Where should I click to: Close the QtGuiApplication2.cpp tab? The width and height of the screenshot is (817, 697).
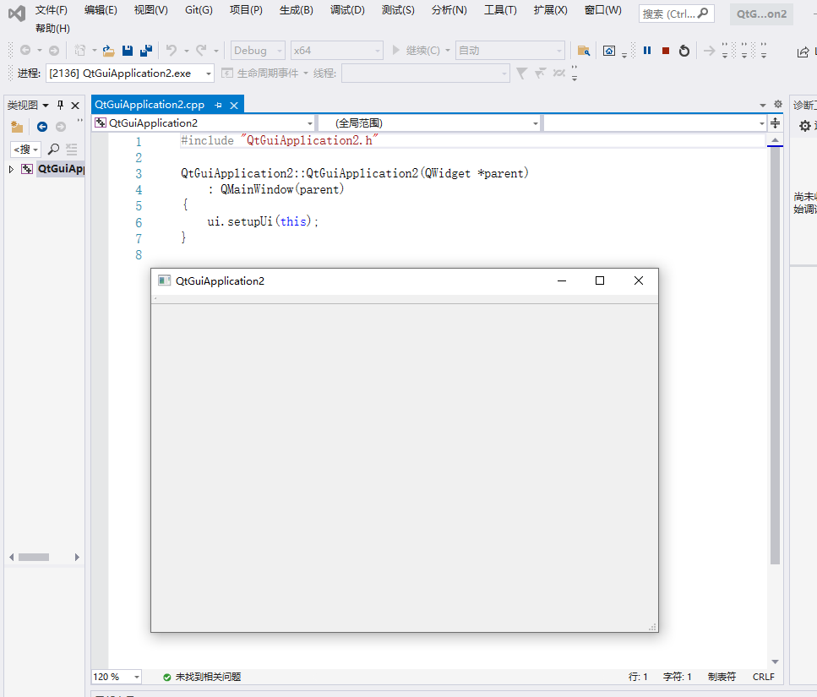point(234,106)
